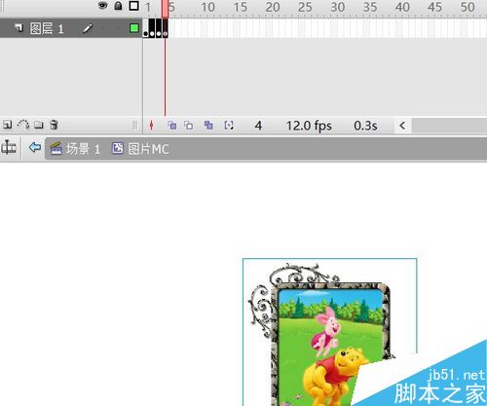Screen dimensions: 487x406
Task: Click the eye icon in the timeline header
Action: click(x=102, y=5)
